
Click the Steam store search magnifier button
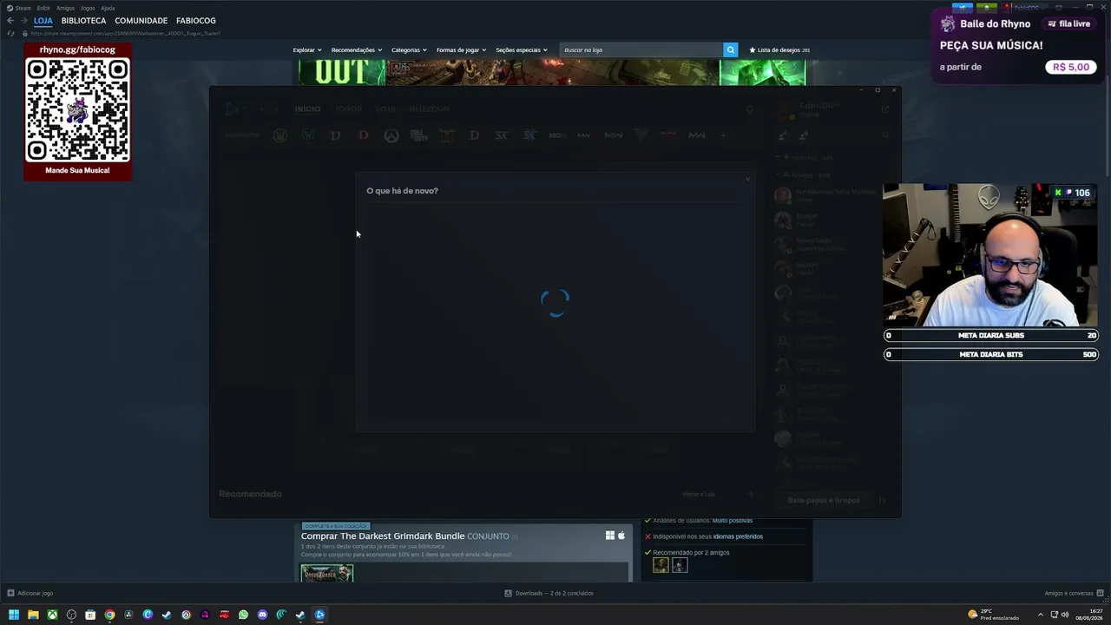click(x=731, y=50)
